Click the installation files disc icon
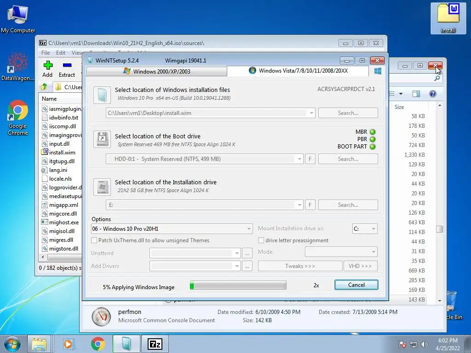 (x=102, y=95)
